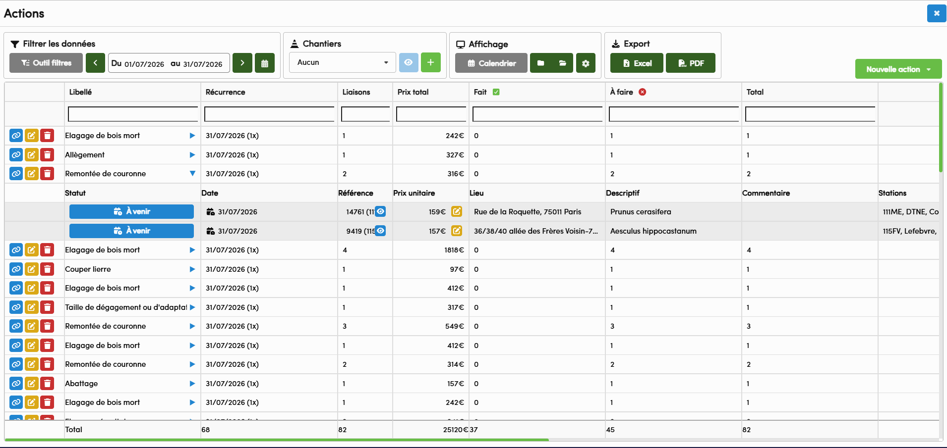Click the green horizontal scrollbar
This screenshot has width=947, height=448.
point(277,440)
